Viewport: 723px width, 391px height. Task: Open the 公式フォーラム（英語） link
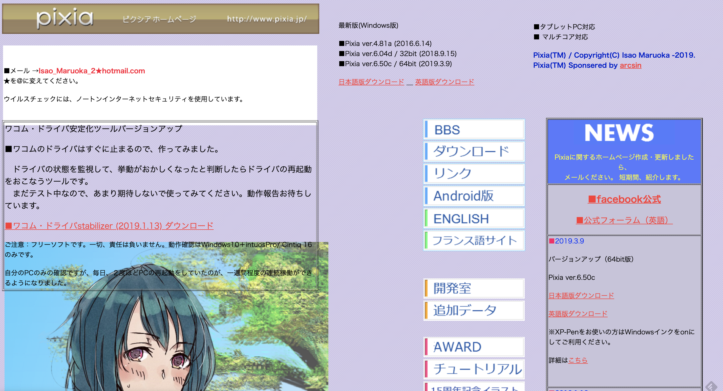tap(624, 220)
